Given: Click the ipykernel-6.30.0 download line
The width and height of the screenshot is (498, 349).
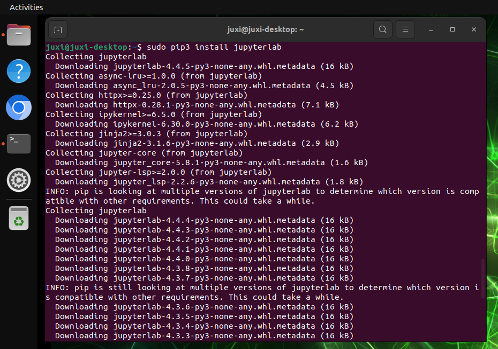Looking at the screenshot, I should (207, 124).
